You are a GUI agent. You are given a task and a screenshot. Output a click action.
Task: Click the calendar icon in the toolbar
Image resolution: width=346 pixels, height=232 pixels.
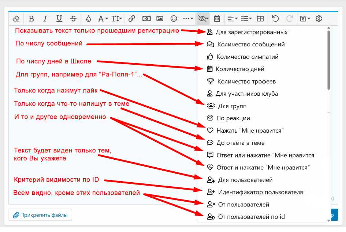tap(217, 18)
